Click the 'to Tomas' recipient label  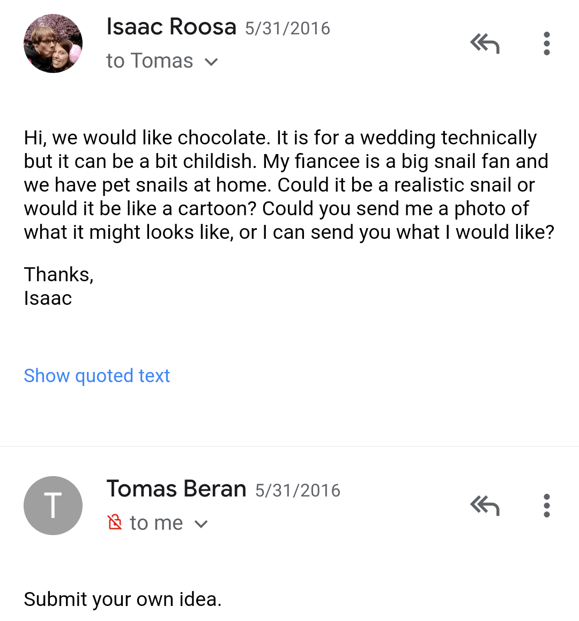tap(150, 61)
